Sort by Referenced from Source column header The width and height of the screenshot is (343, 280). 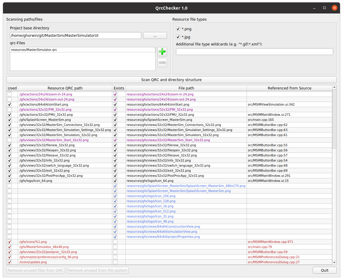click(x=289, y=88)
